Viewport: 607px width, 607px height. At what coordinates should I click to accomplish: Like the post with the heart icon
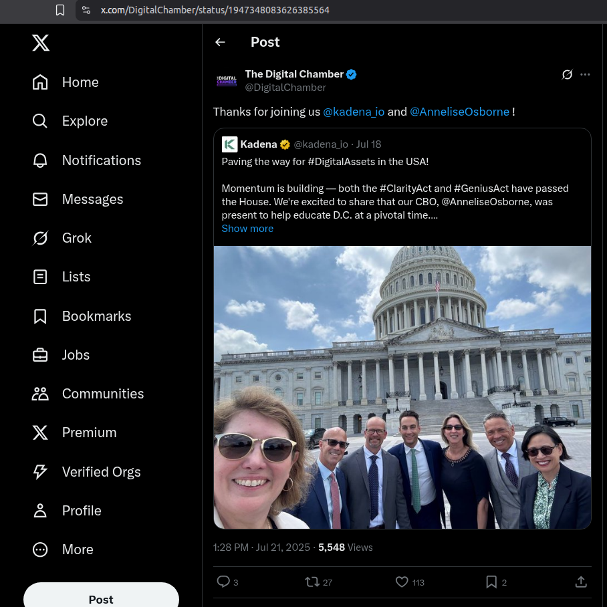tap(402, 582)
